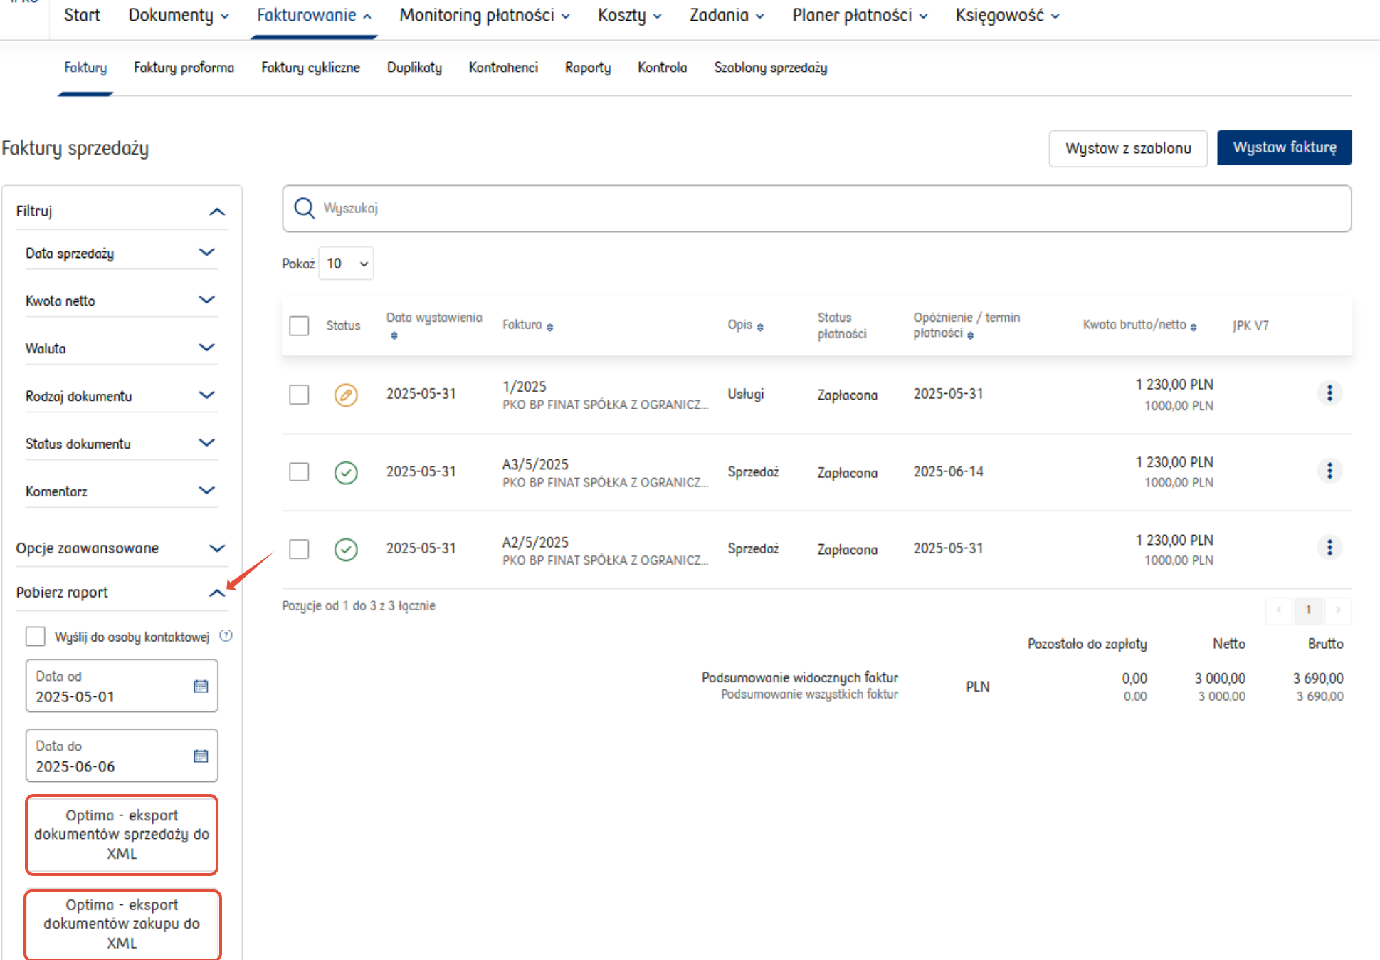Switch to Faktury proforma tab
This screenshot has height=960, width=1380.
tap(184, 68)
